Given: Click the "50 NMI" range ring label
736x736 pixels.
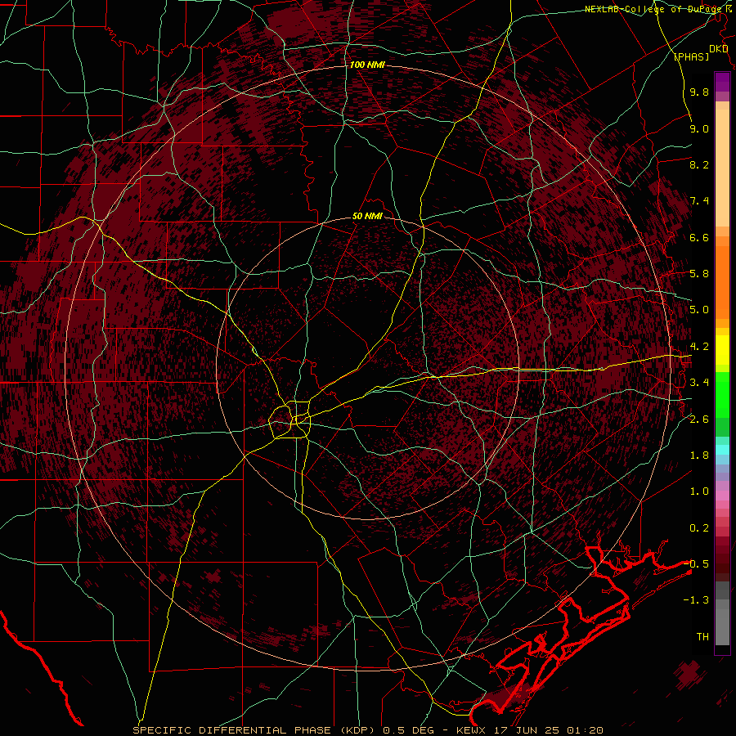Looking at the screenshot, I should click(367, 216).
